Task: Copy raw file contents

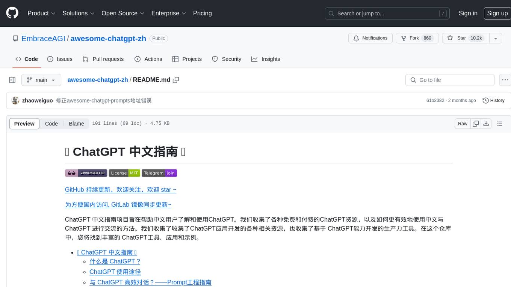Action: click(x=476, y=124)
